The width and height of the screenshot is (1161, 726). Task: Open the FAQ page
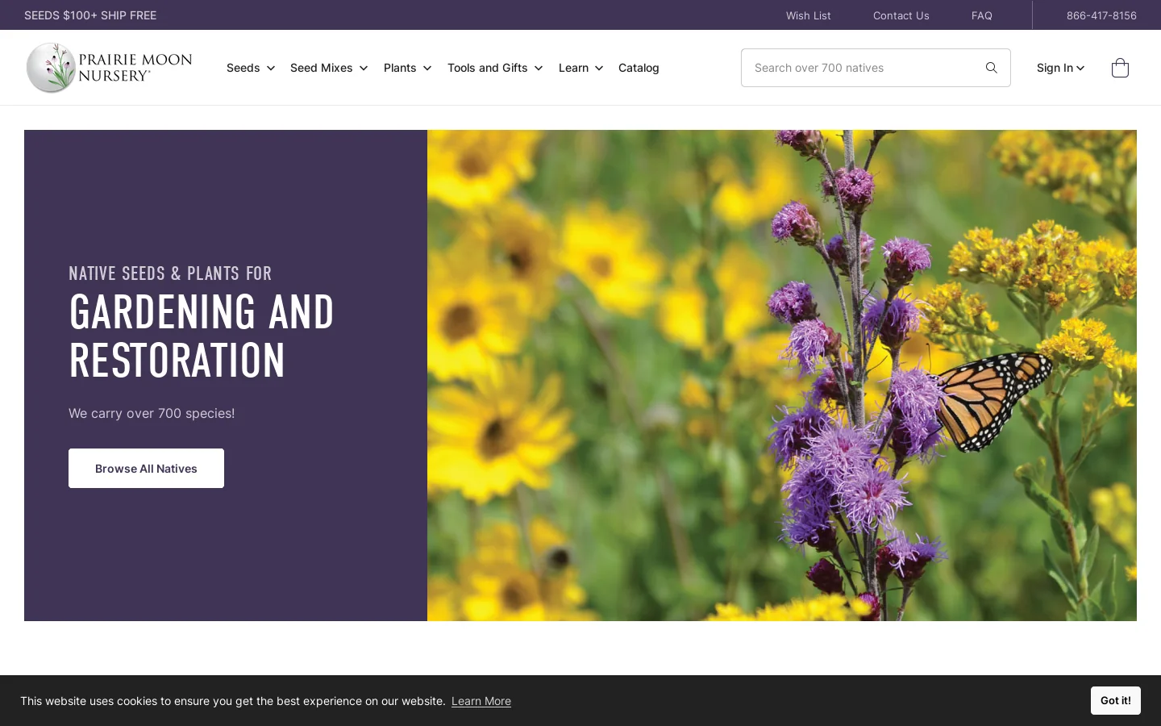(982, 15)
